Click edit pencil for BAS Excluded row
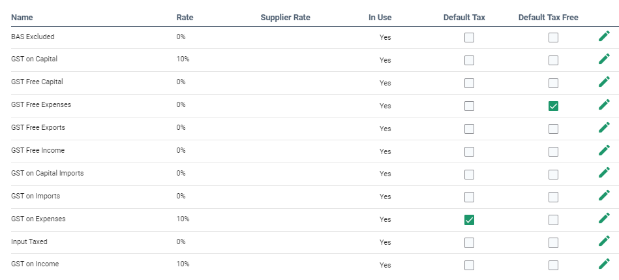The width and height of the screenshot is (619, 280). (604, 37)
